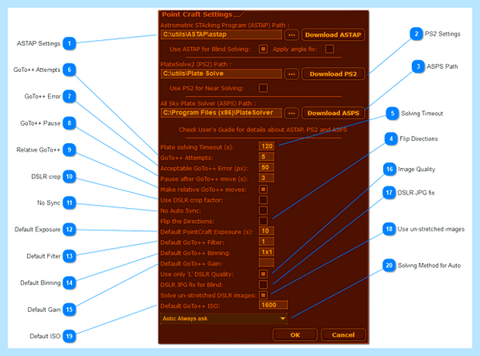The height and width of the screenshot is (356, 480).
Task: Download ASTAP using its button
Action: (x=333, y=35)
